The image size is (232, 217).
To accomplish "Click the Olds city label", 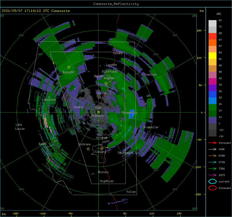I will tap(98, 107).
